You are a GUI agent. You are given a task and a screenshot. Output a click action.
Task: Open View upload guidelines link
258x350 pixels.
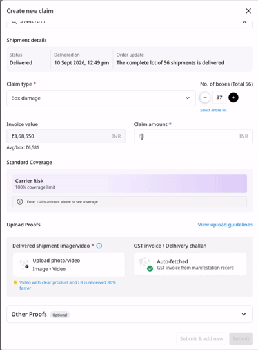tap(225, 225)
